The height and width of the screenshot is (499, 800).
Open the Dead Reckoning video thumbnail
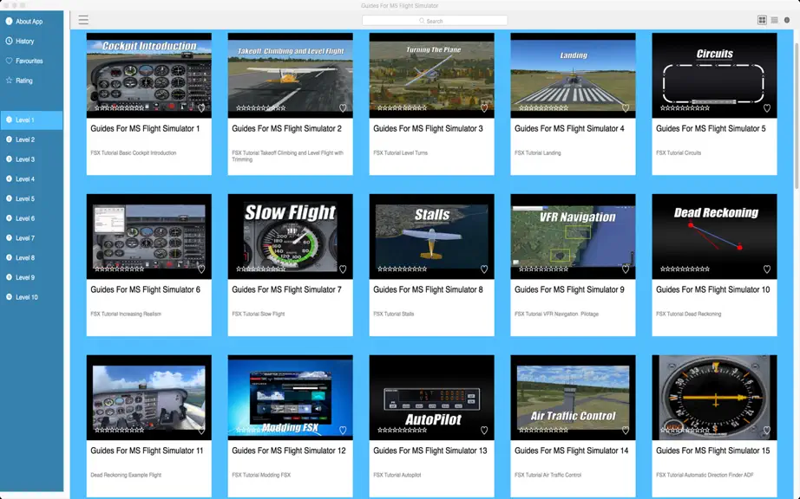[x=714, y=237]
